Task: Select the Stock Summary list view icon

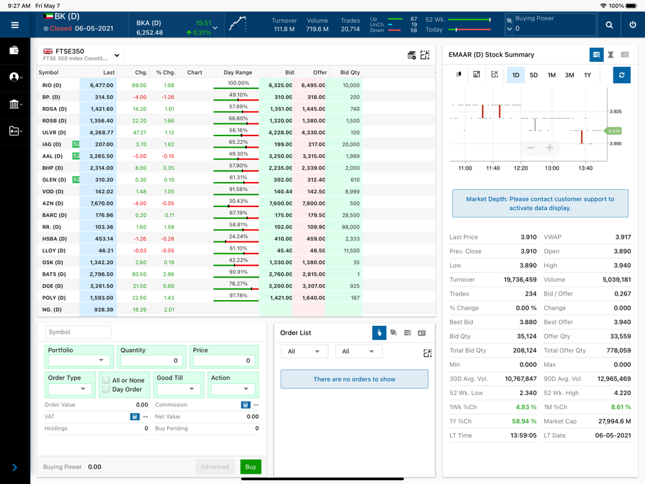Action: (596, 55)
